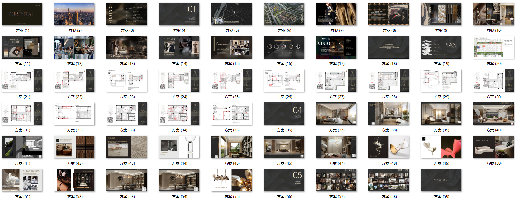Open the "04" section divider thumbnail
The width and height of the screenshot is (517, 203).
[x=284, y=114]
